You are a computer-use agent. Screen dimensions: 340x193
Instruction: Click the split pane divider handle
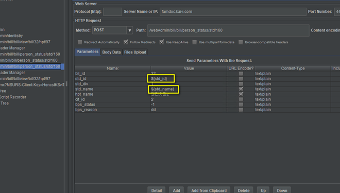[66, 83]
